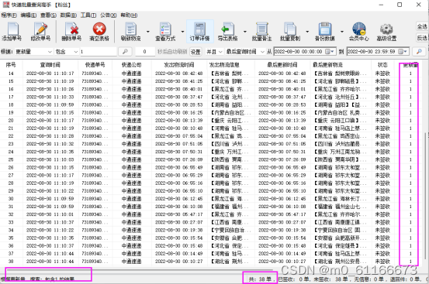Open the end date calendar picker

pyautogui.click(x=403, y=51)
